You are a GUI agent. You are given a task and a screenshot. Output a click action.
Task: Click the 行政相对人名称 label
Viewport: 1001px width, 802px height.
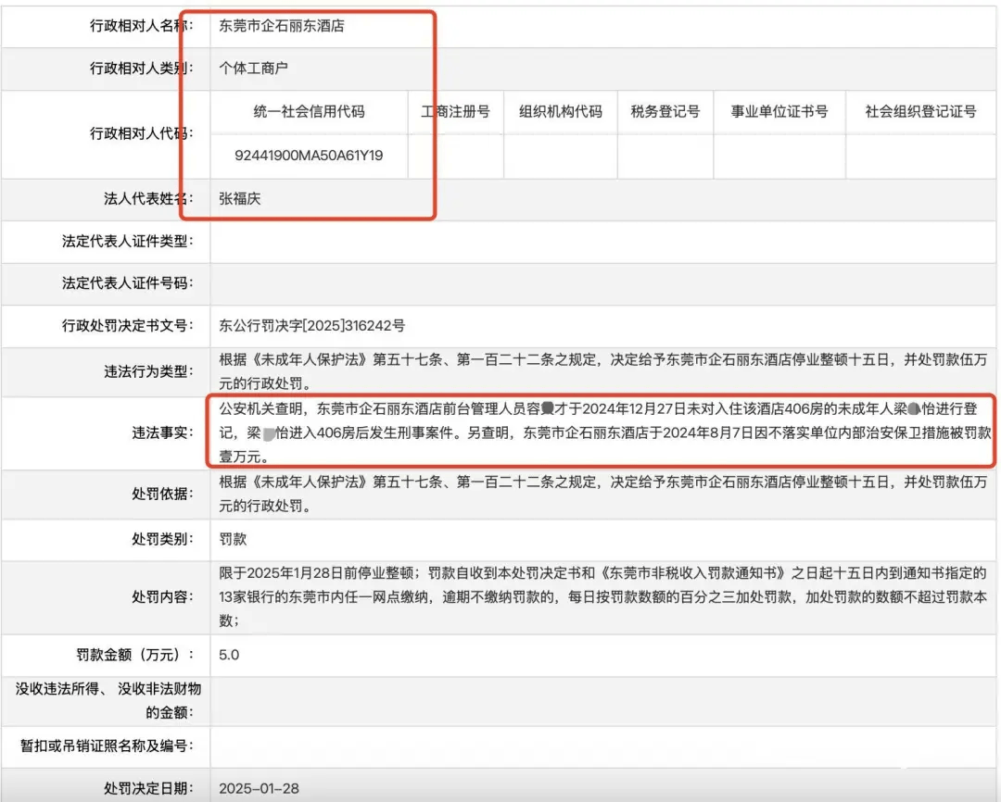(x=141, y=26)
